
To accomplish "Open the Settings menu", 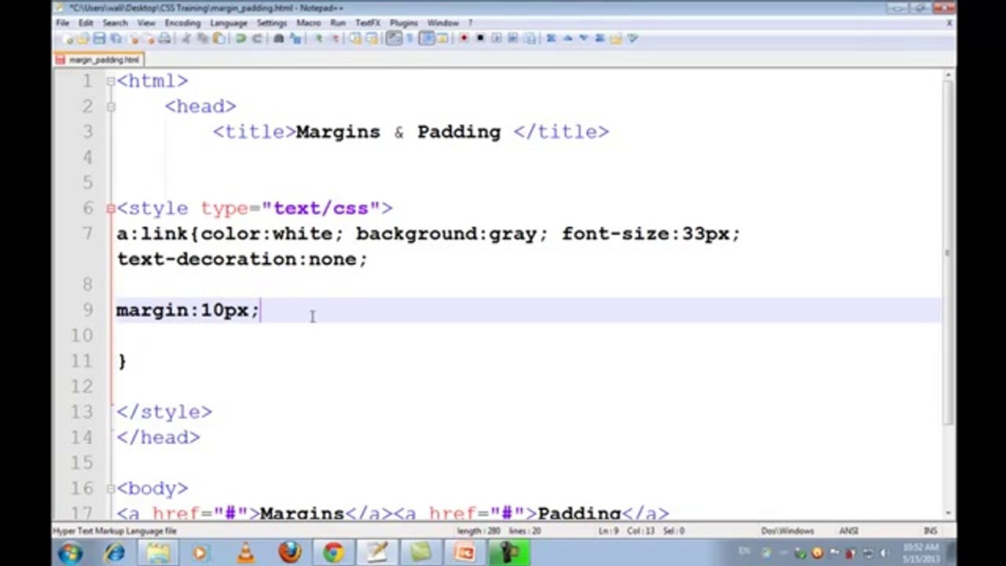I will pyautogui.click(x=272, y=23).
